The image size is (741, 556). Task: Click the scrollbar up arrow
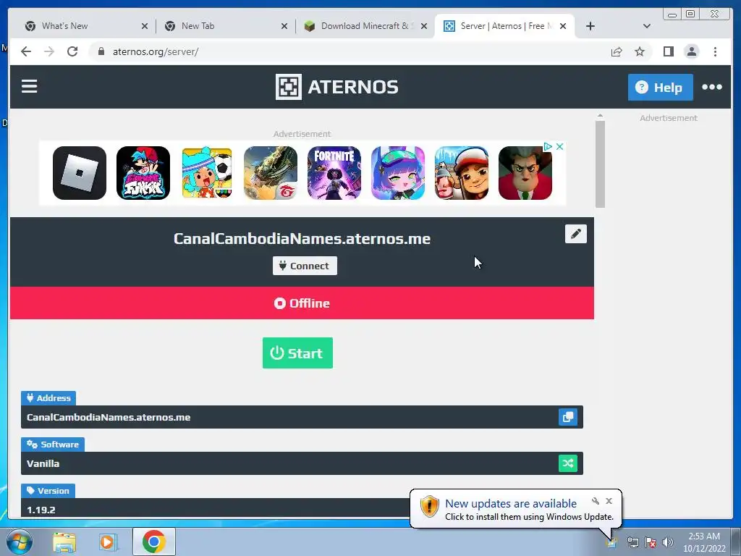[600, 116]
